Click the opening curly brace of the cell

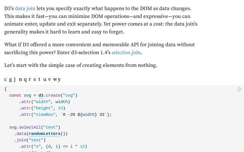click(5, 89)
